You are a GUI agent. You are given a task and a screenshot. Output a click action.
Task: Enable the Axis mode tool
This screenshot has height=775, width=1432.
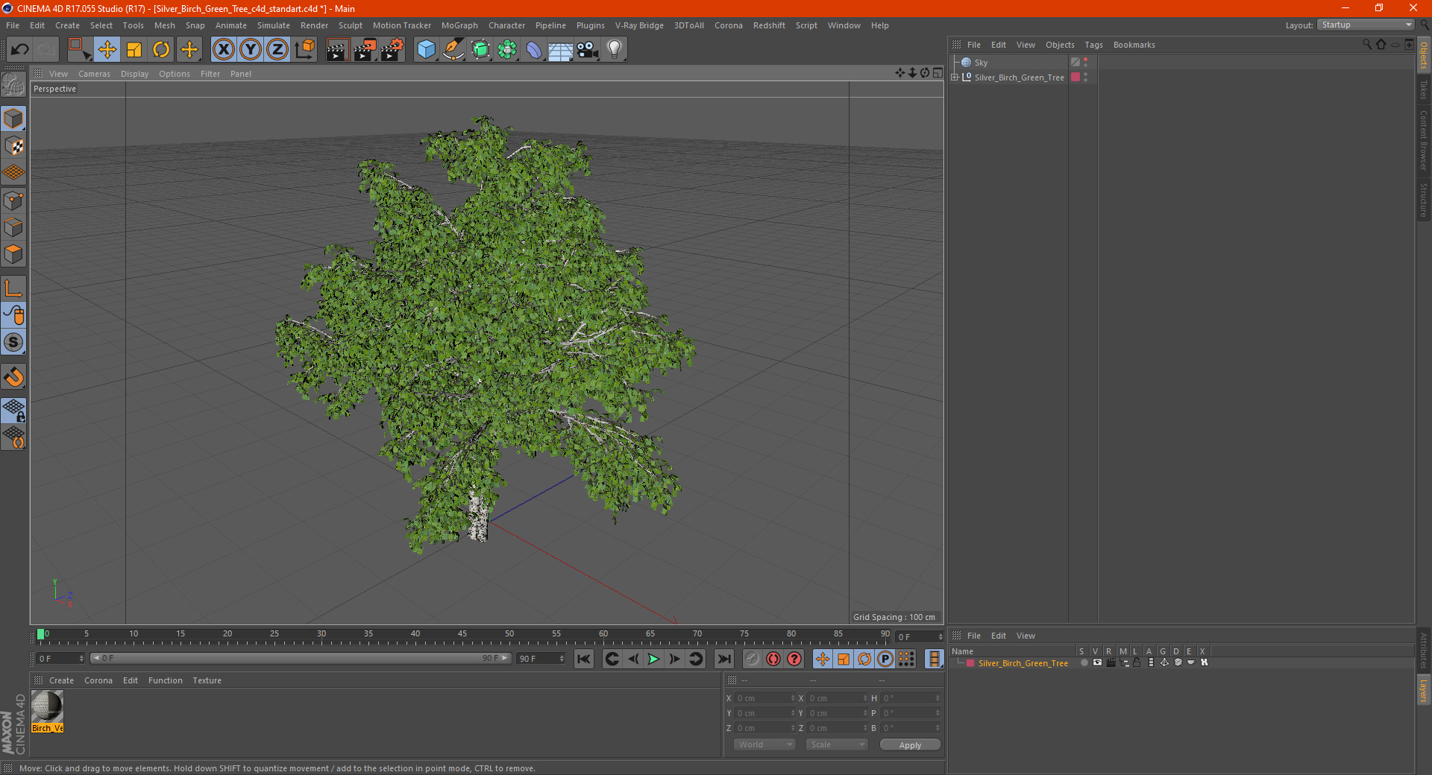tap(13, 288)
